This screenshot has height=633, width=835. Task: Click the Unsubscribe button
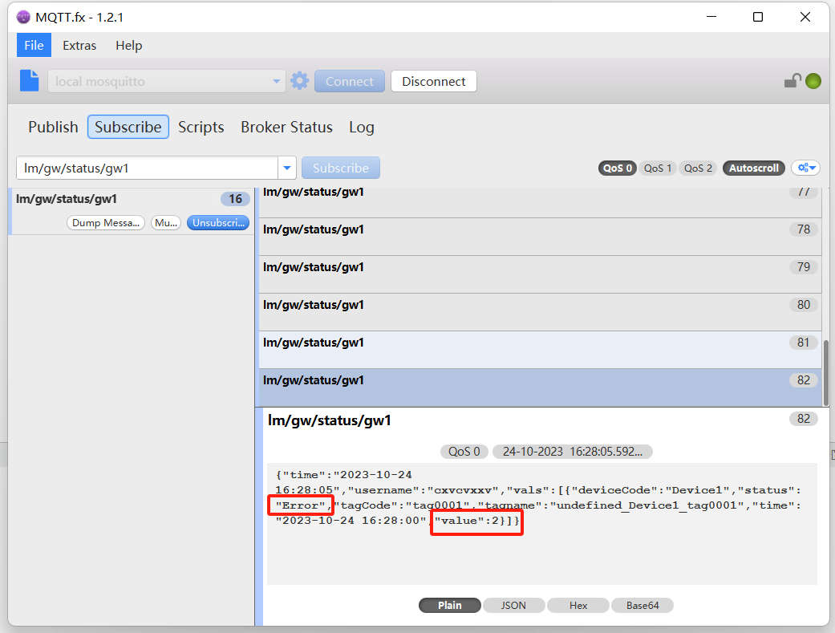click(218, 223)
